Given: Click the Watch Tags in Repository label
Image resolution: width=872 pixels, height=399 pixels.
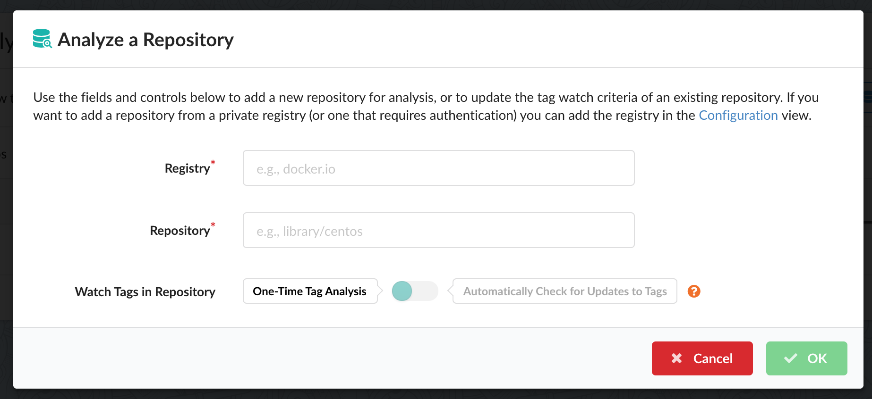Looking at the screenshot, I should click(145, 292).
